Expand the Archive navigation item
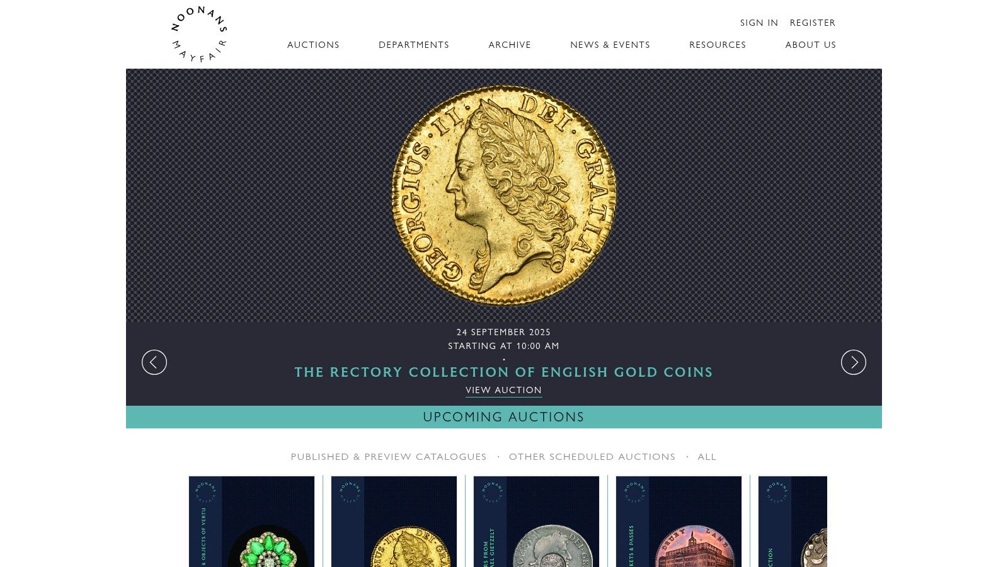The image size is (1008, 567). [510, 45]
